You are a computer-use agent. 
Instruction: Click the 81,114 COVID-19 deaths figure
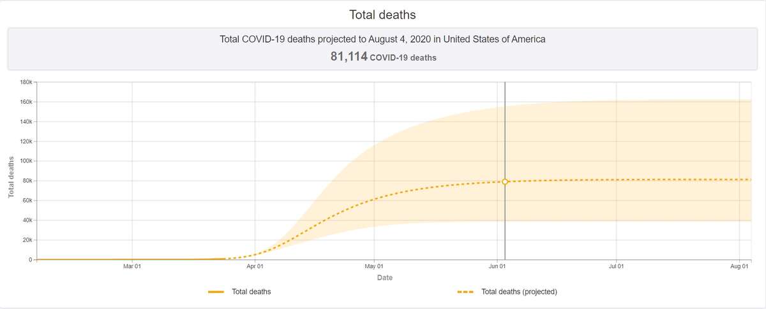382,57
